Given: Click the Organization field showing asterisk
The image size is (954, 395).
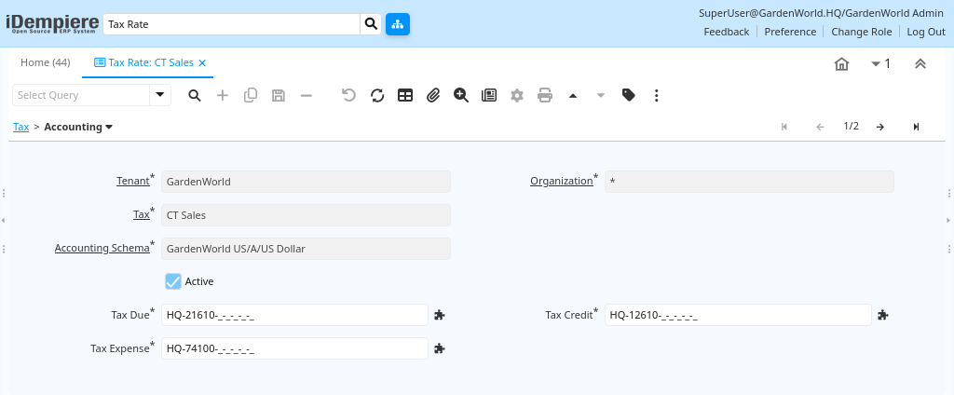Looking at the screenshot, I should [x=750, y=182].
